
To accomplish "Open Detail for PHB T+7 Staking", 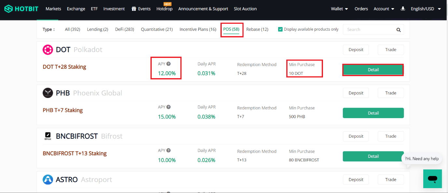I will [373, 113].
